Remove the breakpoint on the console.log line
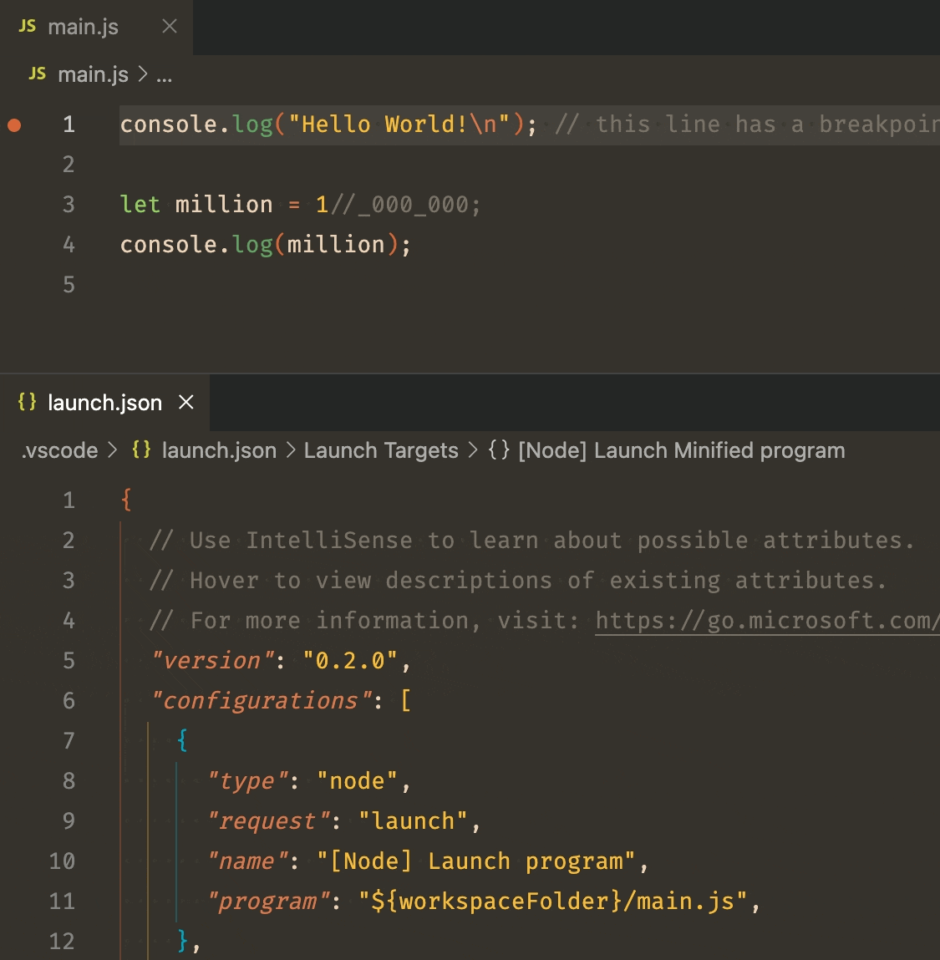 coord(13,124)
